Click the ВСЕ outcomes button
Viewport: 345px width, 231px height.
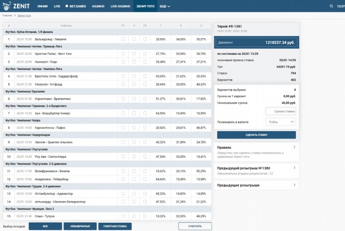[x=46, y=226]
